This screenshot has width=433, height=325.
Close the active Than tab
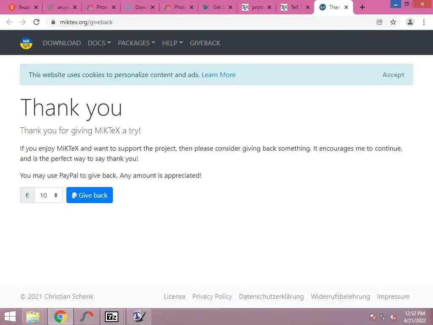(346, 8)
